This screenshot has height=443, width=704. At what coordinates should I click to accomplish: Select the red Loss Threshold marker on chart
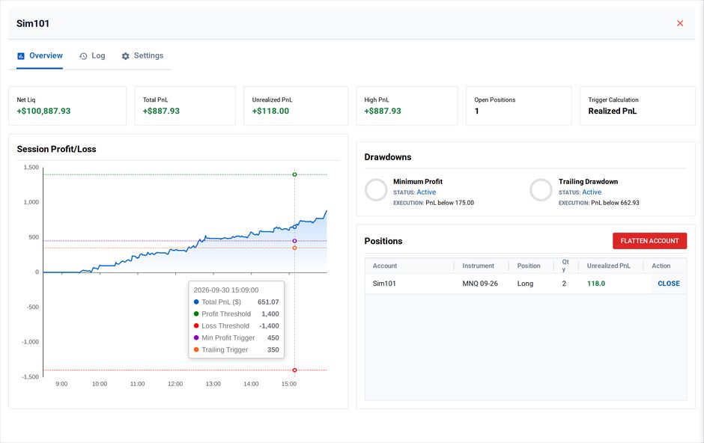point(294,370)
